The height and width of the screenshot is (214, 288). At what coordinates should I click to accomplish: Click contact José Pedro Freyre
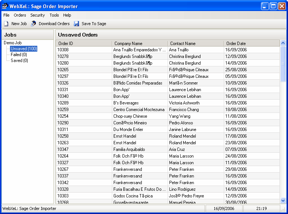tap(186, 196)
